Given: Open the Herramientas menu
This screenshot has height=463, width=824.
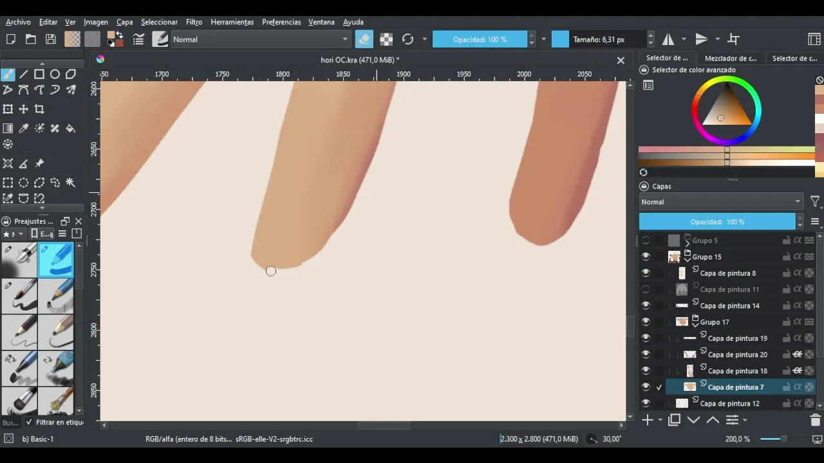Looking at the screenshot, I should click(x=232, y=22).
